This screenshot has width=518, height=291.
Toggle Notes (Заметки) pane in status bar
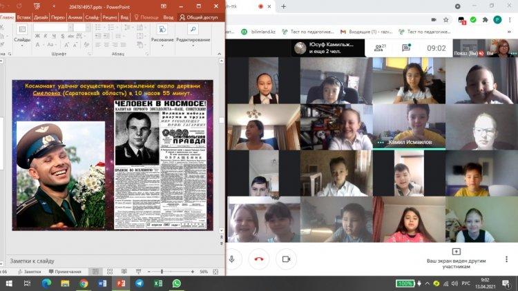(30, 272)
